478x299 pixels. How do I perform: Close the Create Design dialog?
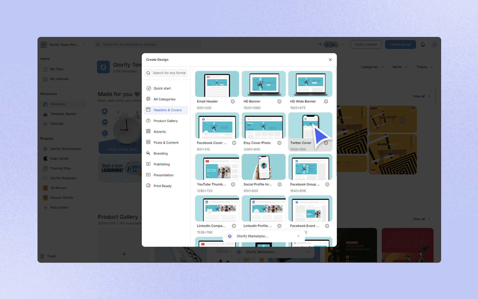(x=330, y=60)
